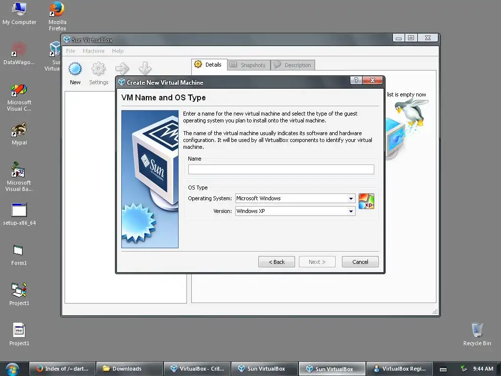Click the help question mark in dialog title
The width and height of the screenshot is (501, 376).
pyautogui.click(x=356, y=80)
